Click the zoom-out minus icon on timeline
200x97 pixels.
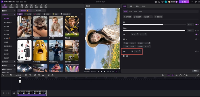184,75
